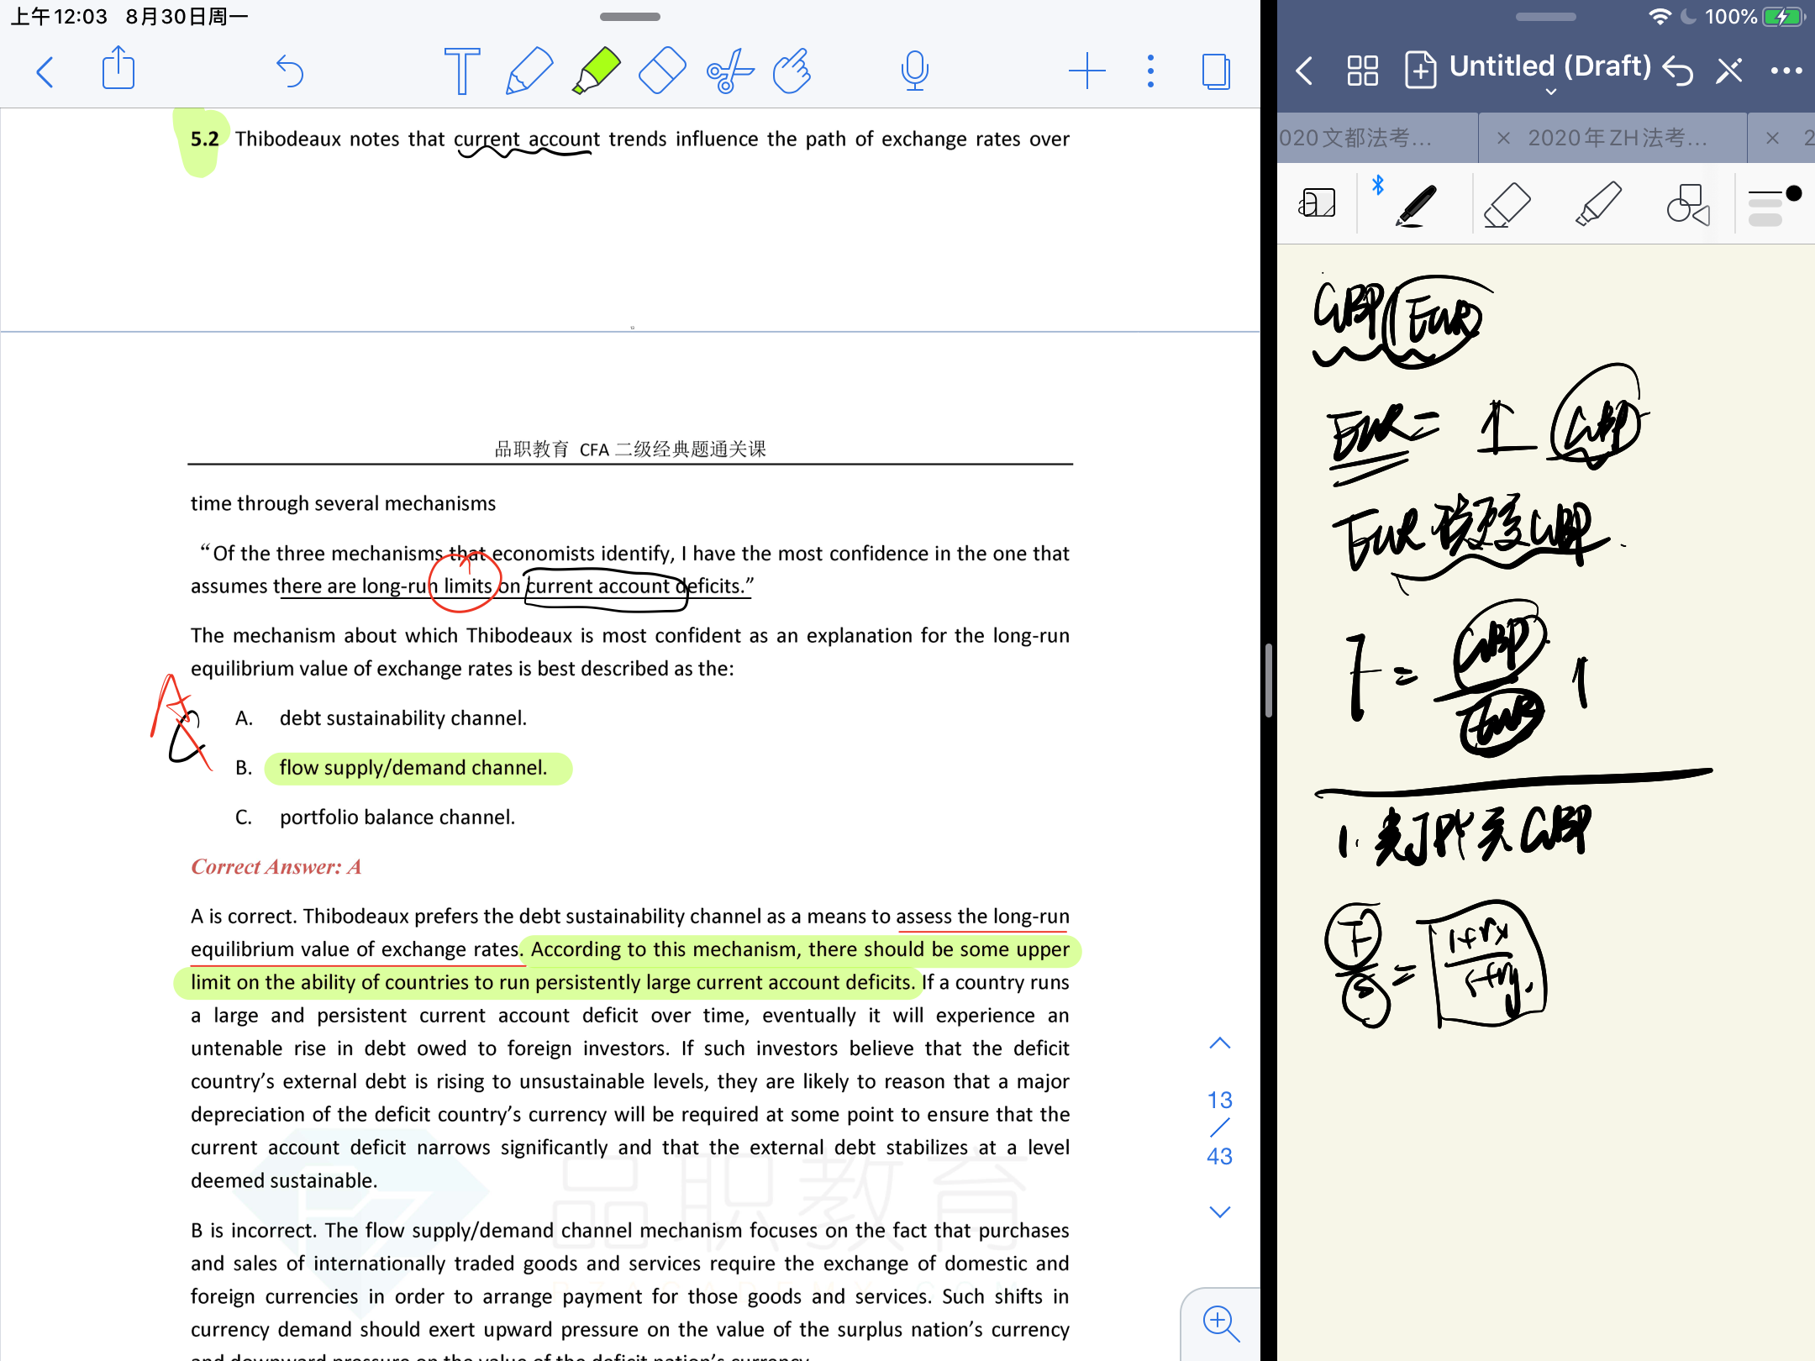Tap the top multitasking pill on PDF reader

pyautogui.click(x=630, y=16)
